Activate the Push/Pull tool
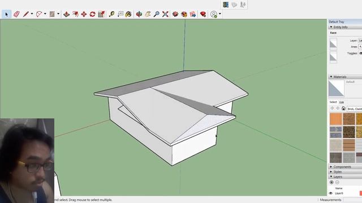This screenshot has width=362, height=203. point(67,14)
